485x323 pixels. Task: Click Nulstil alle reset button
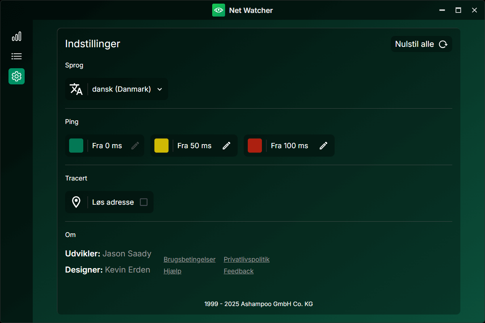(x=422, y=44)
